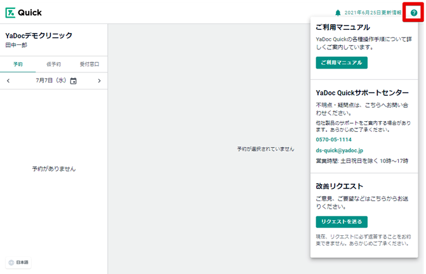Select support phone number 0570-05-1114
Viewport: 426px width, 274px height.
click(x=333, y=140)
